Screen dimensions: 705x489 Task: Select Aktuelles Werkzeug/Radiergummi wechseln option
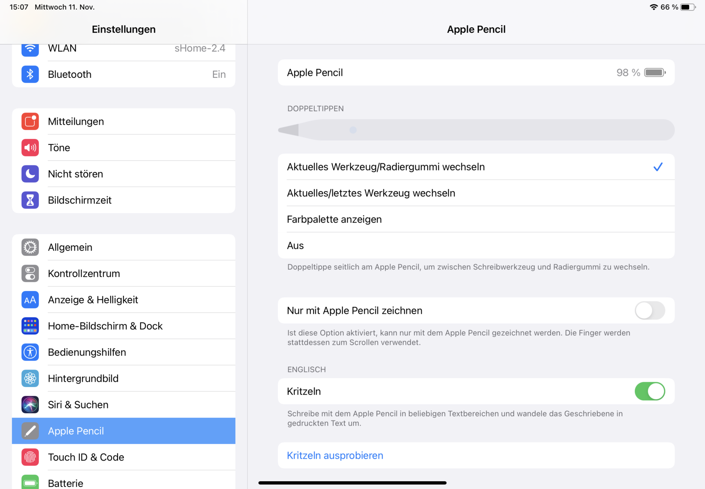(x=476, y=167)
